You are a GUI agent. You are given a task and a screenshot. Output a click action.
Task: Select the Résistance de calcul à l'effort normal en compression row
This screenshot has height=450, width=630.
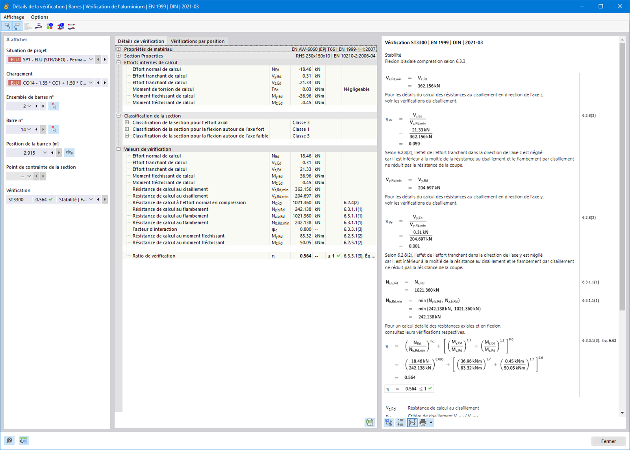250,203
